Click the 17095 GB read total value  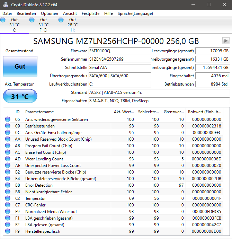(x=212, y=51)
